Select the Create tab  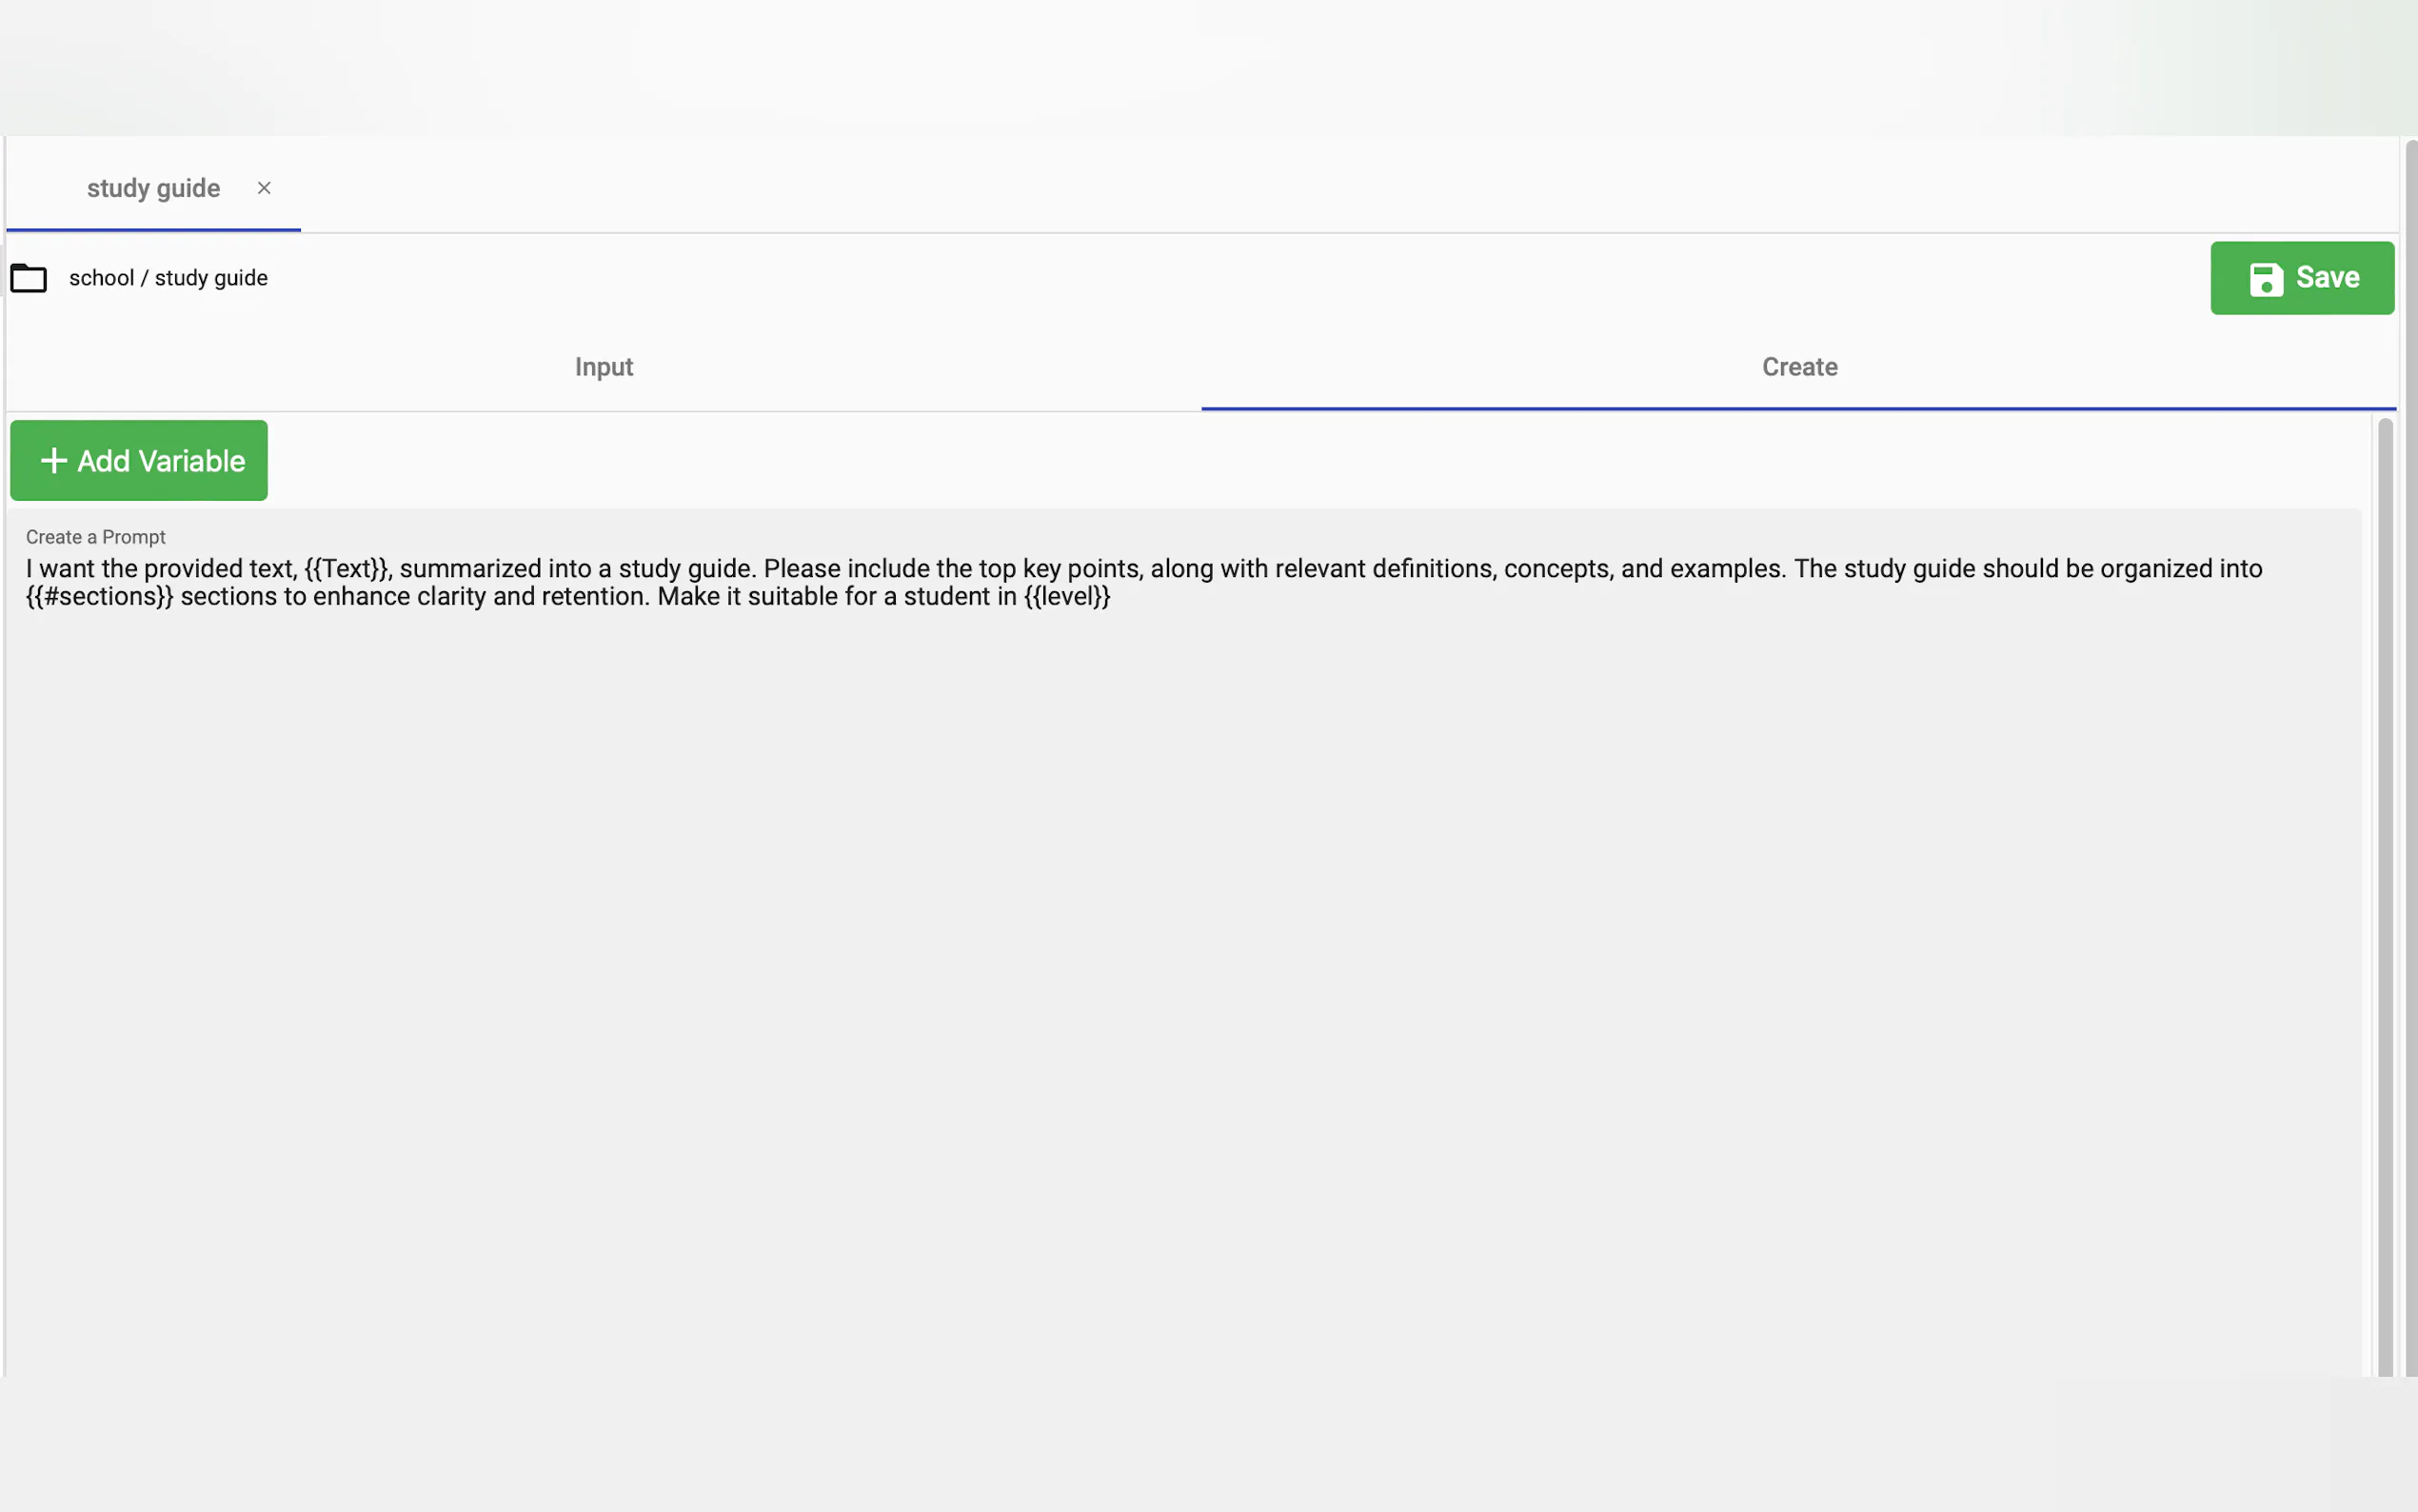[1798, 367]
